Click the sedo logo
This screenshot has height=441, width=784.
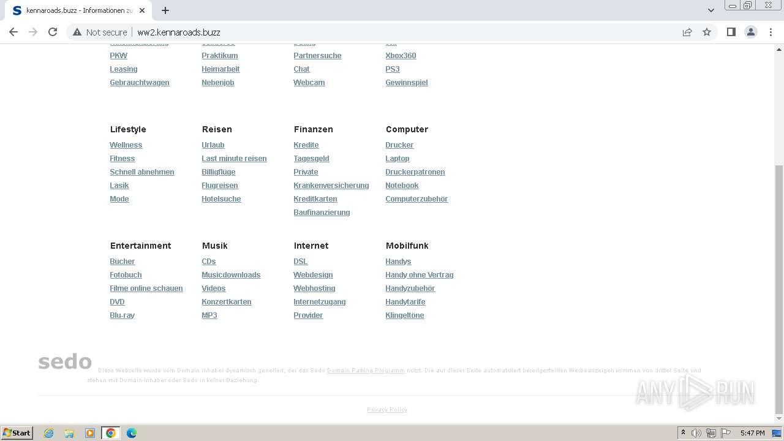point(65,361)
